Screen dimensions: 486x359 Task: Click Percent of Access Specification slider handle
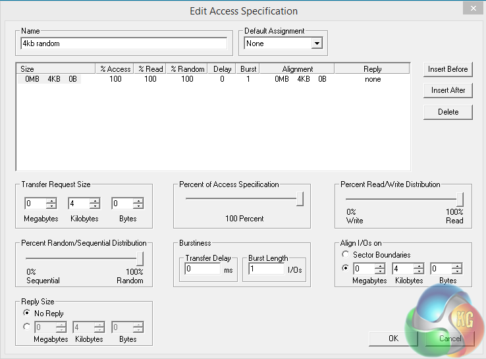(300, 199)
